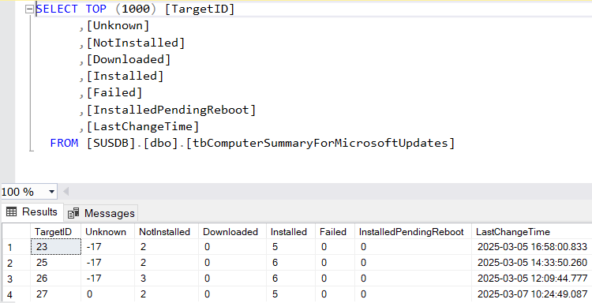592x303 pixels.
Task: Click the TargetID cell with value 23
Action: coord(56,247)
